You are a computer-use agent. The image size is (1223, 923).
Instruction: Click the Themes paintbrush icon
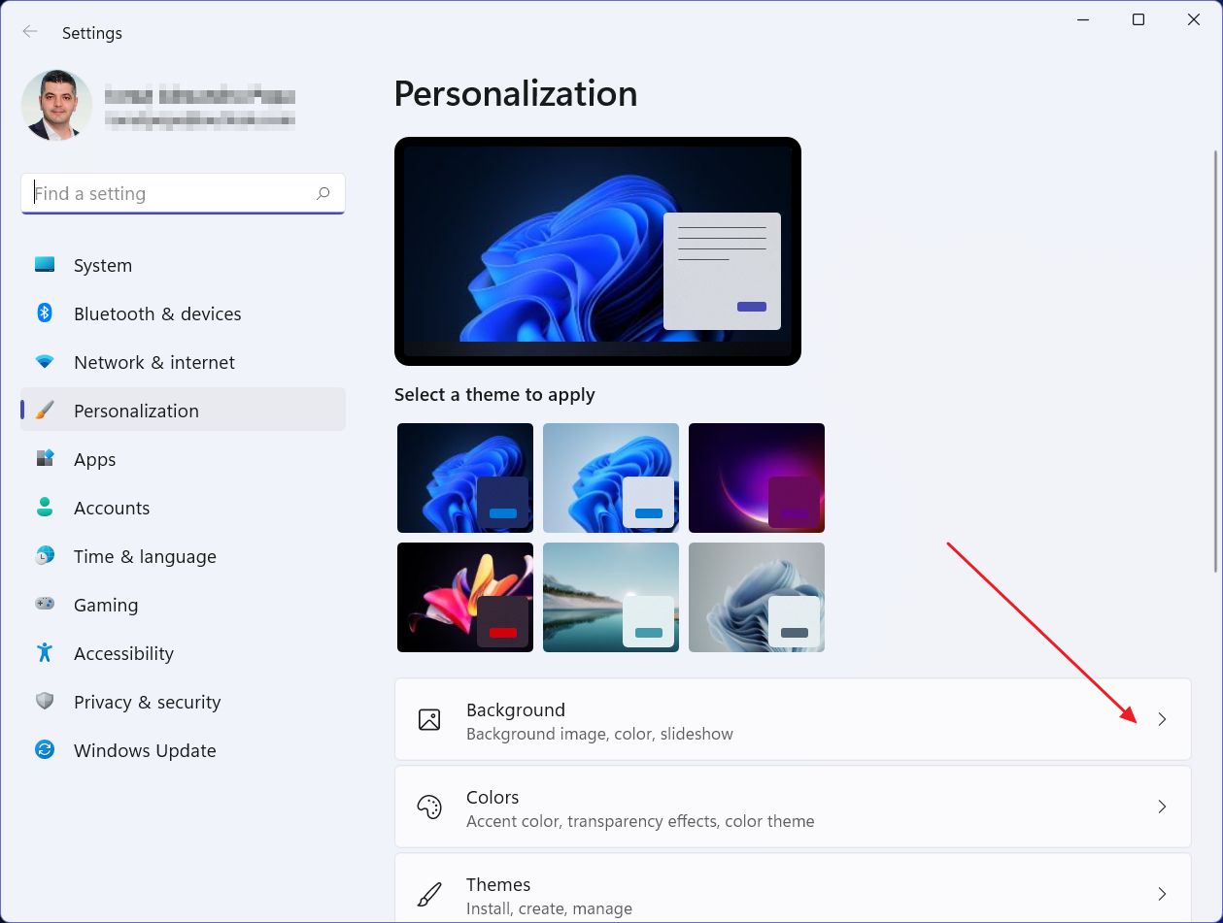click(428, 894)
